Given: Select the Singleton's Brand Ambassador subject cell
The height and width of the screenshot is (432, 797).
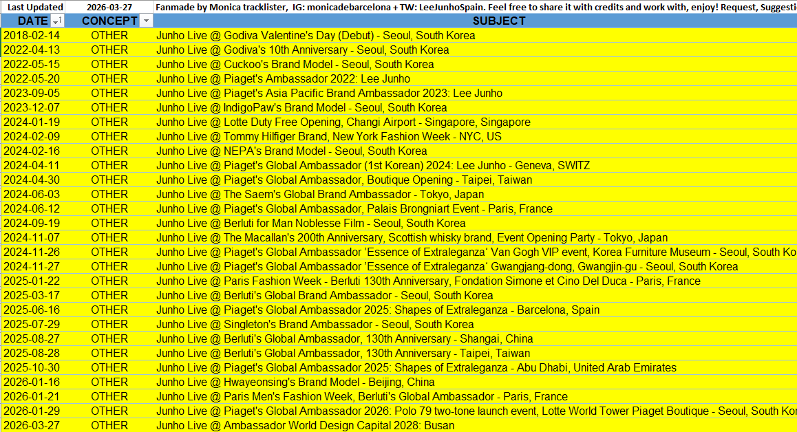Looking at the screenshot, I should (476, 324).
